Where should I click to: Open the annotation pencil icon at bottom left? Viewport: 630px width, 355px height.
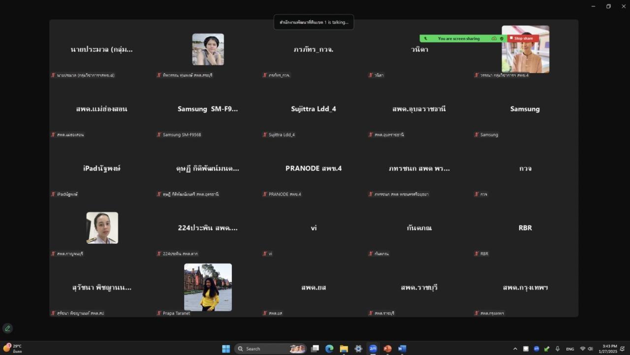pyautogui.click(x=7, y=328)
